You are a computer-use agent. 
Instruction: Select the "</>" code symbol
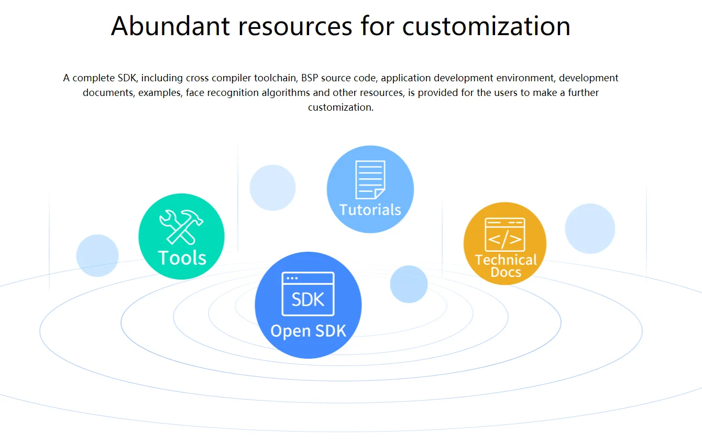[x=504, y=240]
